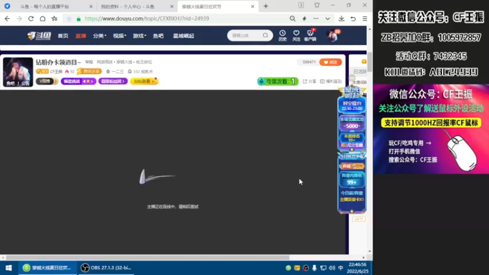
Task: Open the OBS 27.1.3 taskbar item
Action: pos(106,268)
